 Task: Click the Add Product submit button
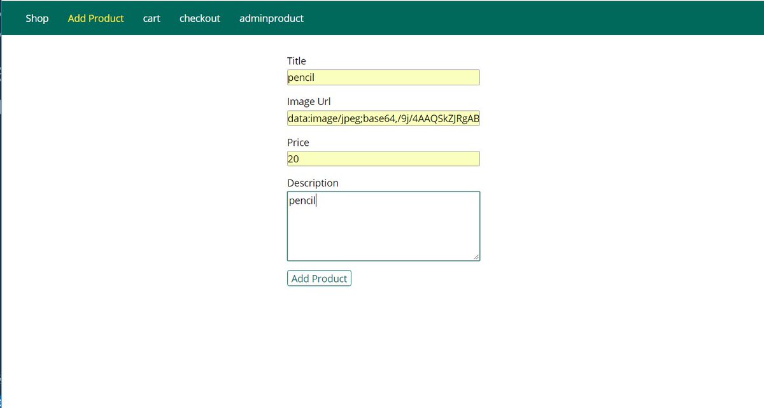click(319, 278)
